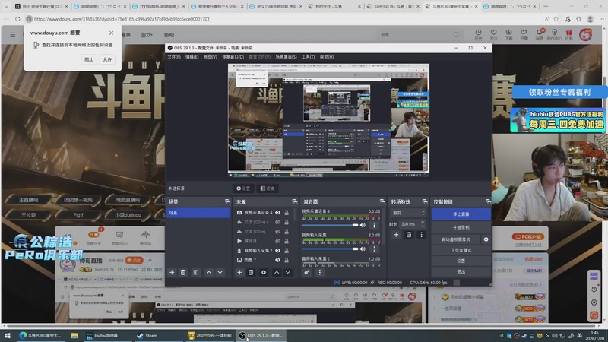
Task: Add a new source in Sources panel
Action: coord(239,273)
